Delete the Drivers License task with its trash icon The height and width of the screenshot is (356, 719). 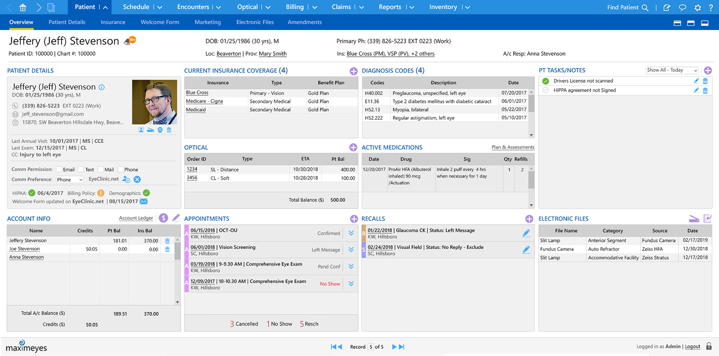click(705, 81)
